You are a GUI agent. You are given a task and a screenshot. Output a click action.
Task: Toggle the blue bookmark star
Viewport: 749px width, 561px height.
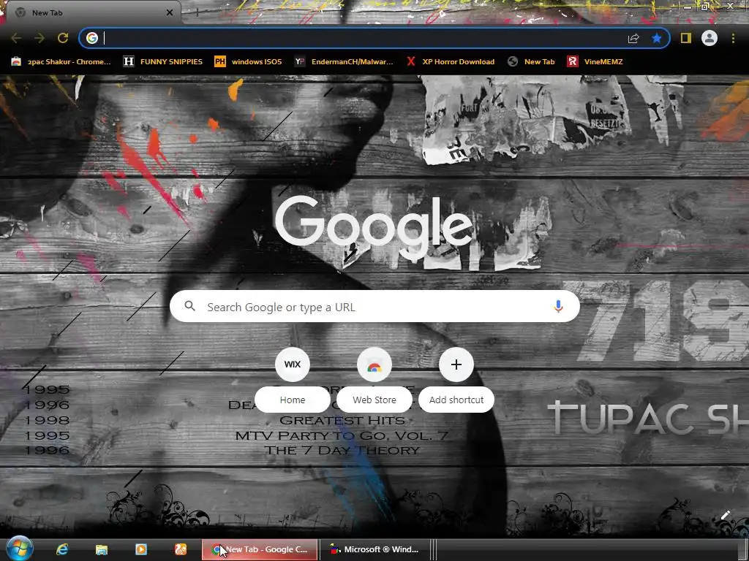tap(657, 38)
